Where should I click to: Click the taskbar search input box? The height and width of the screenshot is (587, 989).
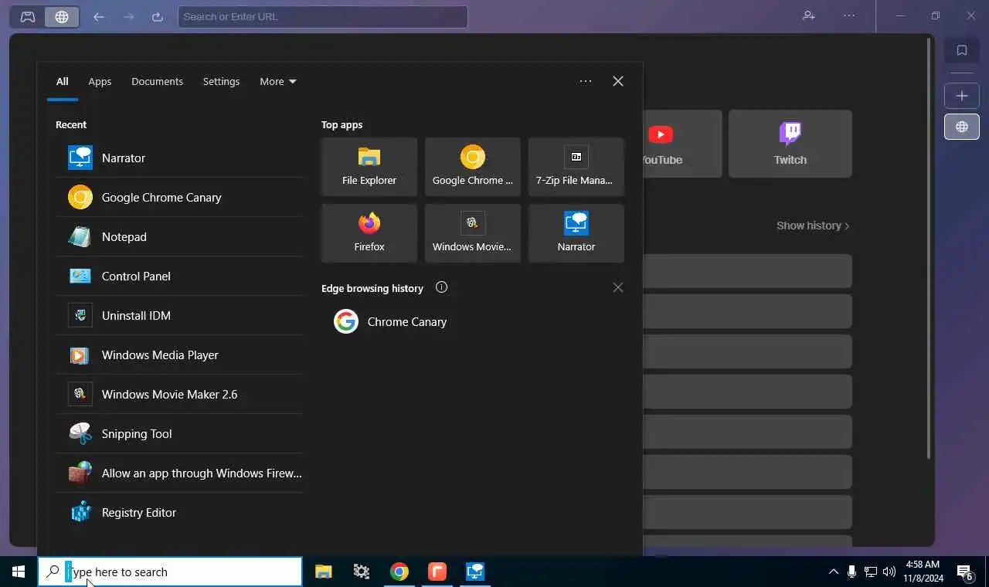coord(170,572)
